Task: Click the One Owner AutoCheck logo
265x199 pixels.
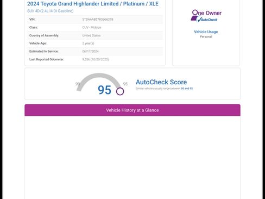Action: [x=206, y=16]
